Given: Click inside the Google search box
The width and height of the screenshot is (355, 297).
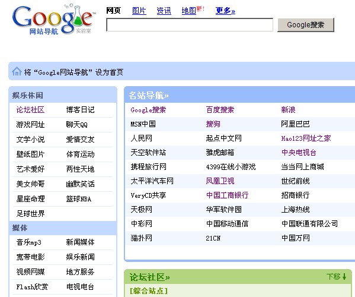Looking at the screenshot, I should (190, 25).
